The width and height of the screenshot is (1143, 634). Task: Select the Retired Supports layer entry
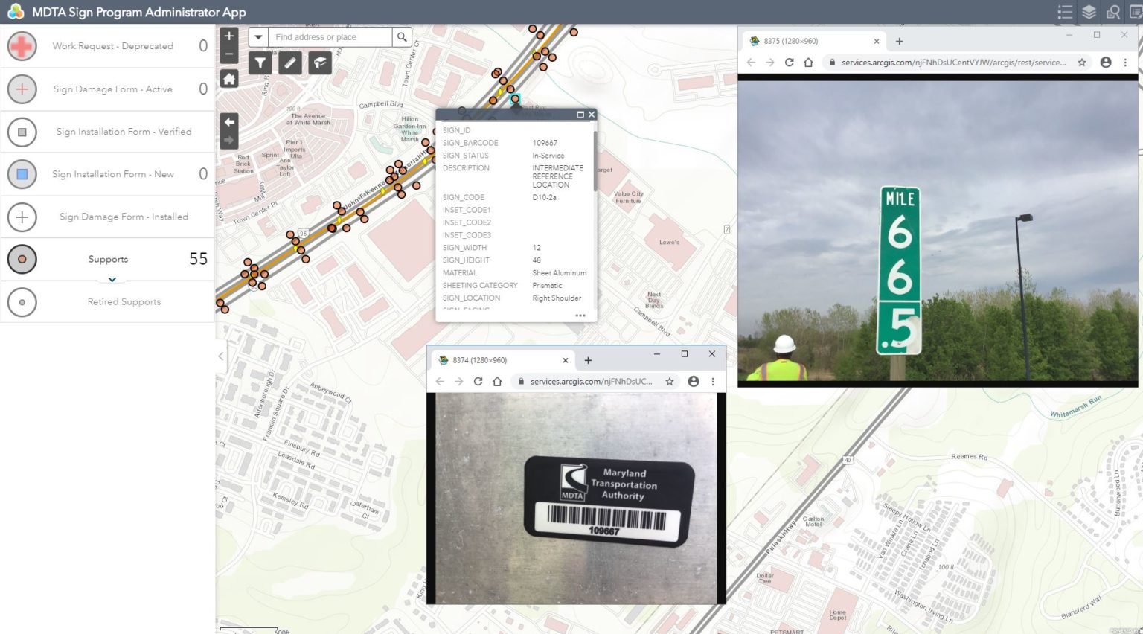point(124,301)
